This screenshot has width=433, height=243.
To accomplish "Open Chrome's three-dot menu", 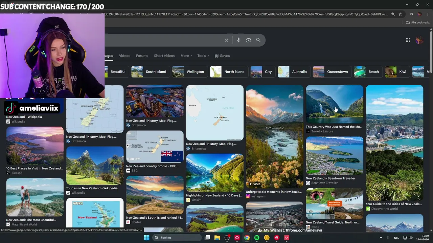I will (428, 14).
